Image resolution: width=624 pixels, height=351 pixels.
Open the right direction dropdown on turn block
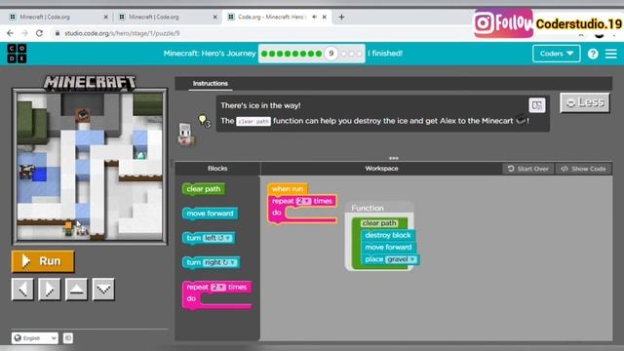click(x=220, y=262)
